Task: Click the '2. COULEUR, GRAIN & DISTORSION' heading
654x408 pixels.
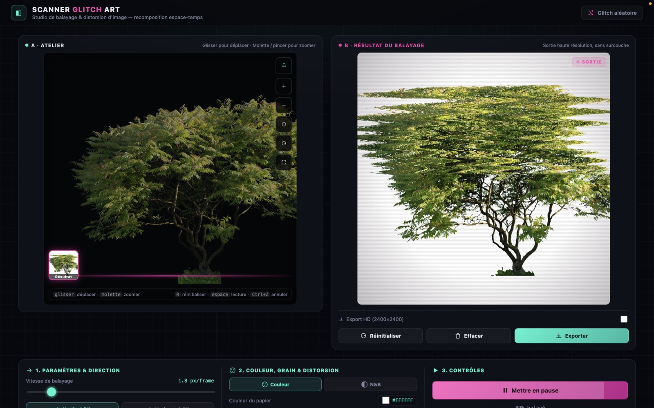Action: (289, 370)
